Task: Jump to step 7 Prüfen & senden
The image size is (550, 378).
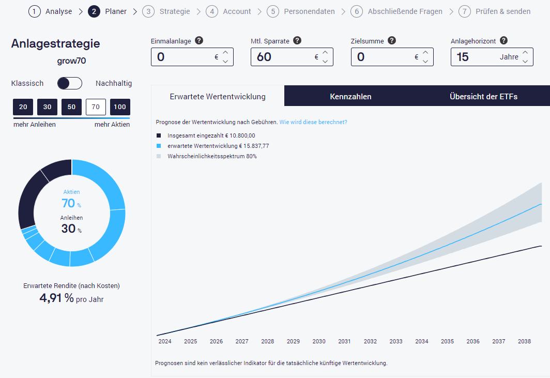Action: pos(494,11)
